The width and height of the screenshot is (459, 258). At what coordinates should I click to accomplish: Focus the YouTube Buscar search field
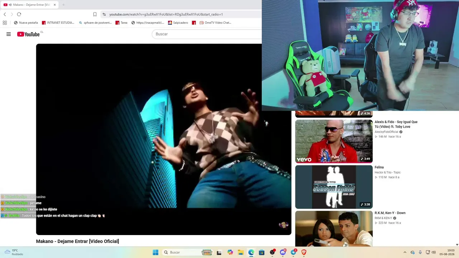pos(207,34)
